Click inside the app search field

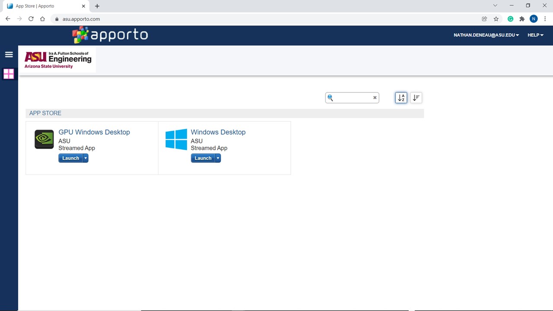(352, 98)
